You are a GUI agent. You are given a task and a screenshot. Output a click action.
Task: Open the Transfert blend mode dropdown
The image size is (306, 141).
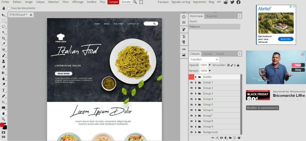click(x=204, y=59)
